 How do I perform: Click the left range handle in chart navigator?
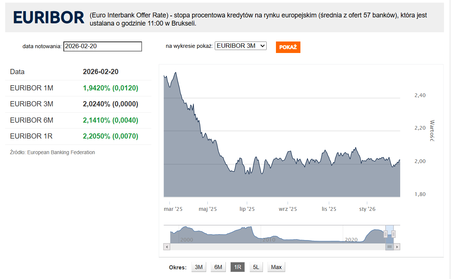click(385, 234)
